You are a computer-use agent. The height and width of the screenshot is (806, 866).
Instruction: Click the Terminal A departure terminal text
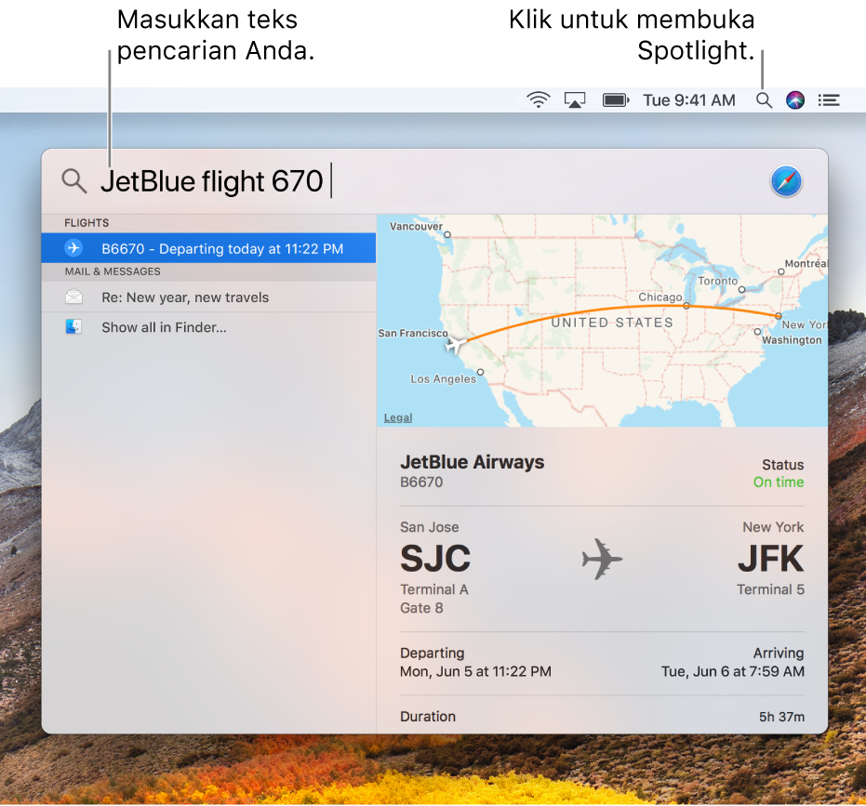(x=434, y=589)
